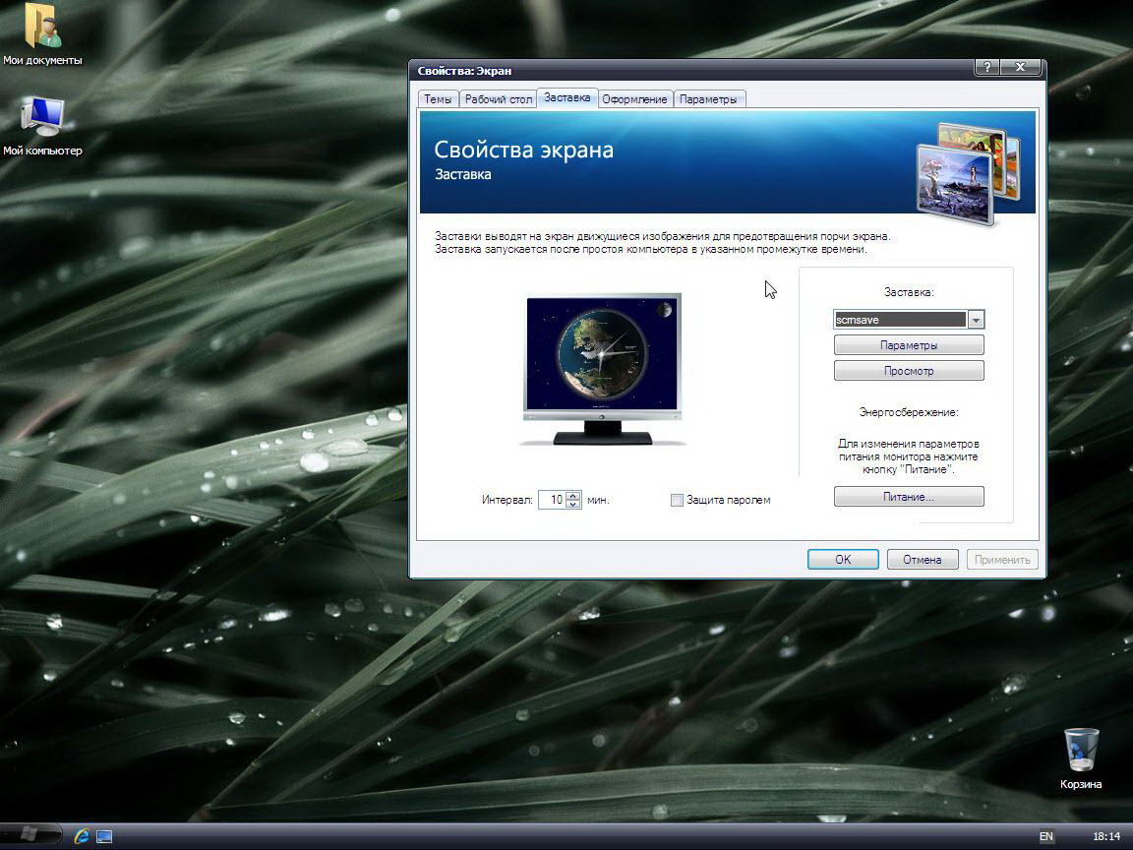1133x850 pixels.
Task: Click the EN language indicator in the tray
Action: click(x=1045, y=836)
